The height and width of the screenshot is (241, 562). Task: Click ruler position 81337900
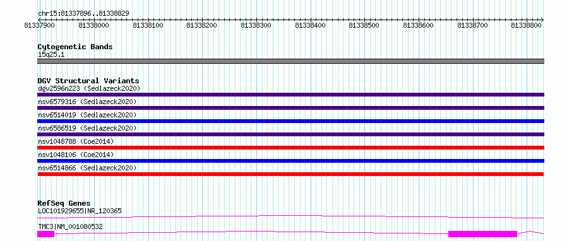click(39, 25)
